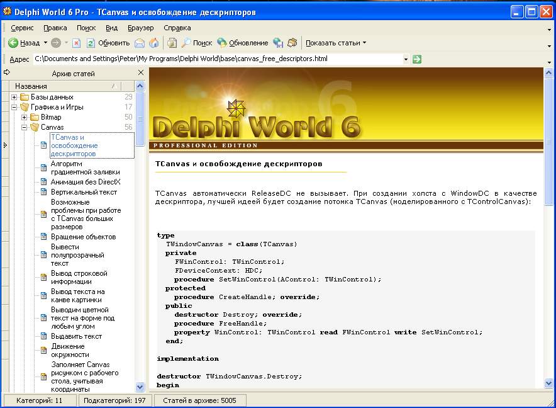Screen dimensions: 556x408
Task: Click the Адрес label of the address bar
Action: (19, 59)
